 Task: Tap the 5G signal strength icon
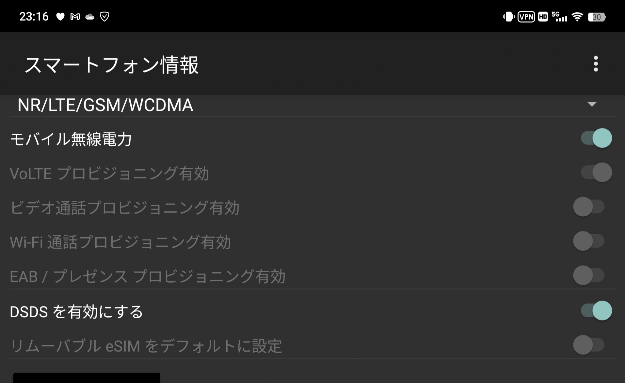tap(559, 17)
